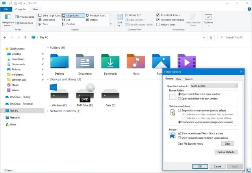Screen dimensions: 252x173
Task: Open the Desktop folder icon
Action: point(59,61)
